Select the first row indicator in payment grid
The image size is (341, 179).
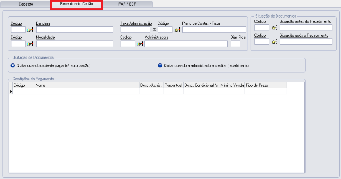[x=11, y=91]
